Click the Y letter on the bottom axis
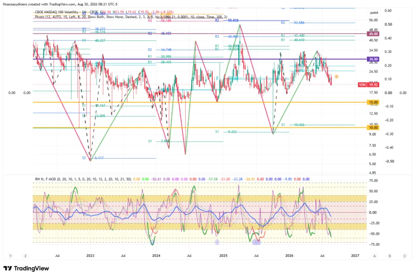415x277 pixels. pyautogui.click(x=11, y=256)
